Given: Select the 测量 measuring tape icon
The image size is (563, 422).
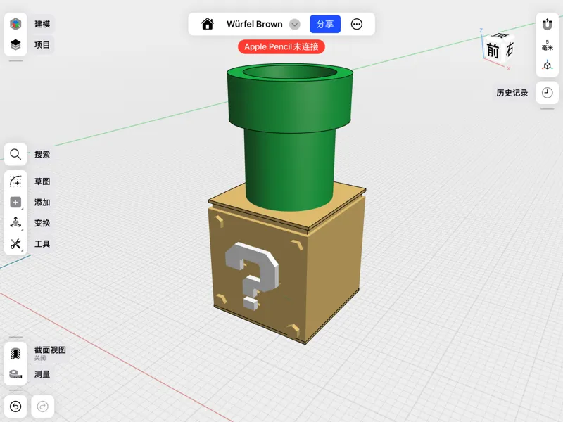Looking at the screenshot, I should 15,374.
